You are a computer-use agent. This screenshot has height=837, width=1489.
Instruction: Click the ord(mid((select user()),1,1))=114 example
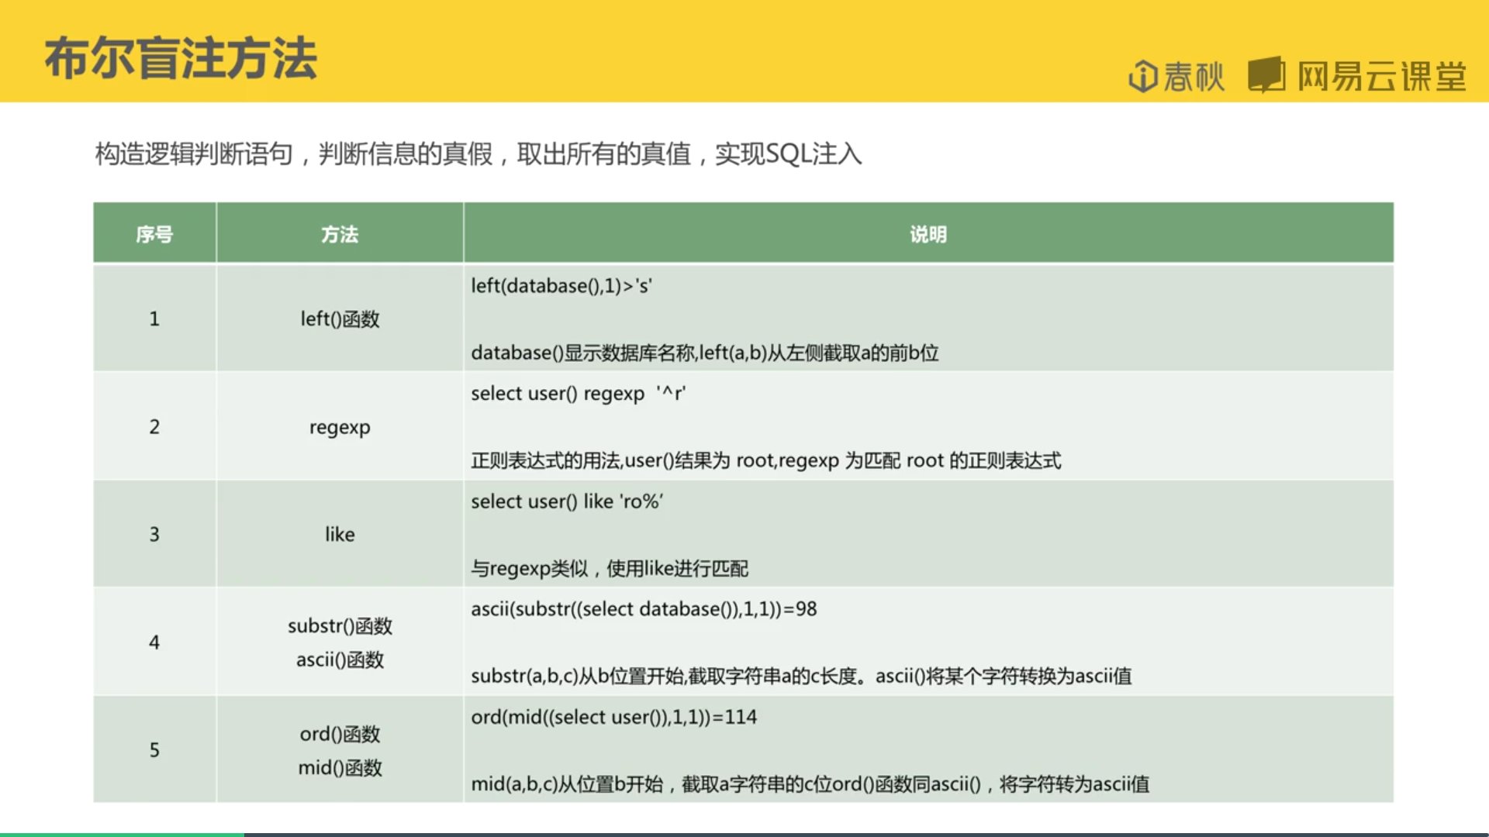pyautogui.click(x=613, y=717)
